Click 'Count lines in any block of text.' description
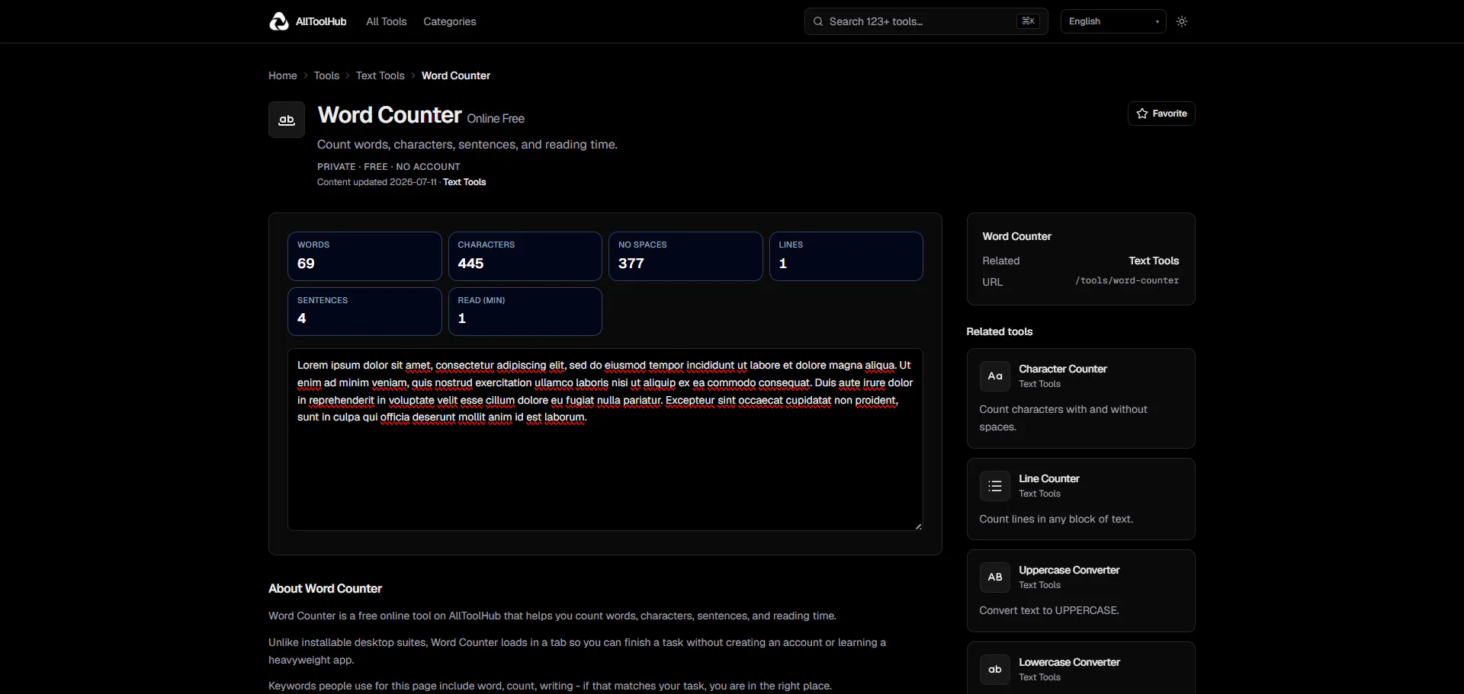The width and height of the screenshot is (1464, 694). (x=1056, y=519)
